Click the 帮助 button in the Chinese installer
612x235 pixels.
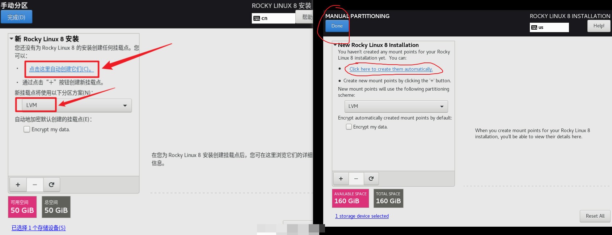click(305, 17)
